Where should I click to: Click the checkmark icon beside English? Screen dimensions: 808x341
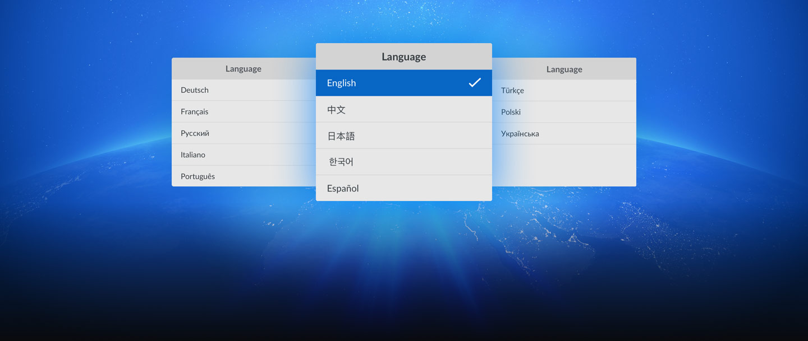[475, 83]
